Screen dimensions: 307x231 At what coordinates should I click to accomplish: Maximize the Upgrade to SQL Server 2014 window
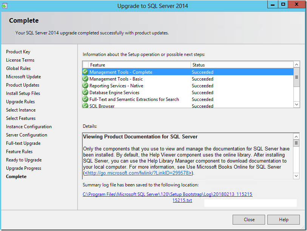(283, 4)
